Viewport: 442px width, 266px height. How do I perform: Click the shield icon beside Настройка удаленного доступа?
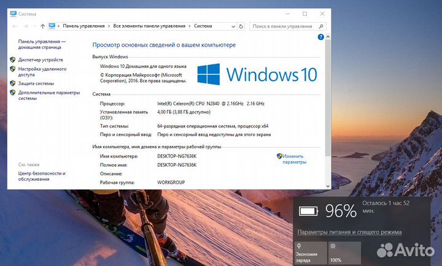[x=12, y=69]
